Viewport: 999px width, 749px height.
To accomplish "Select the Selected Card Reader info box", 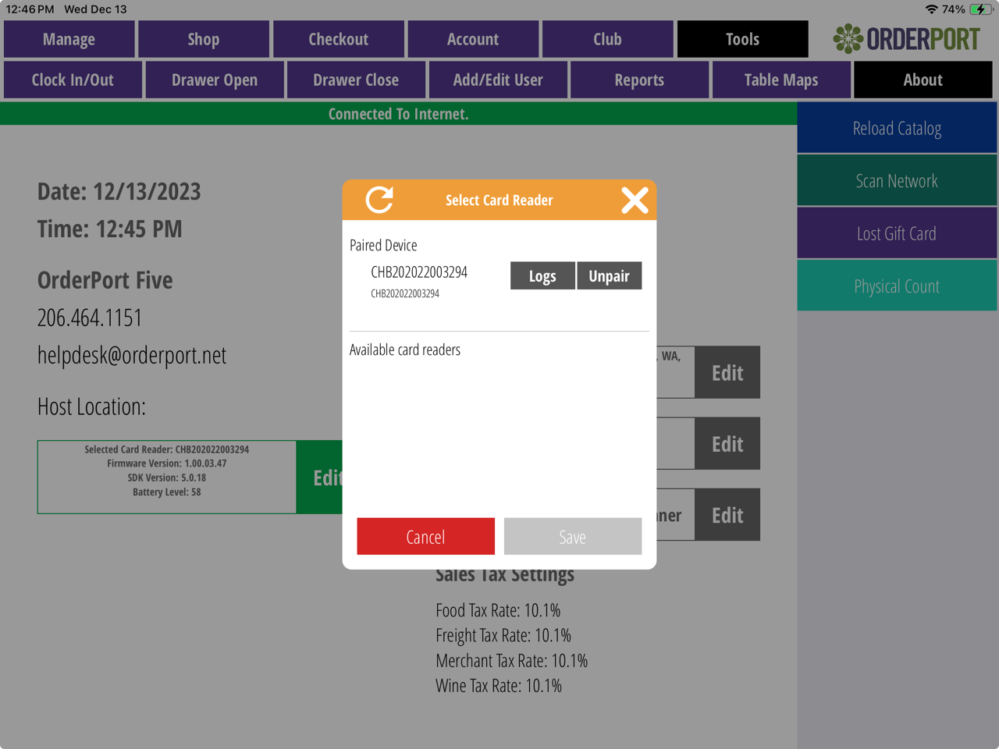I will 167,477.
